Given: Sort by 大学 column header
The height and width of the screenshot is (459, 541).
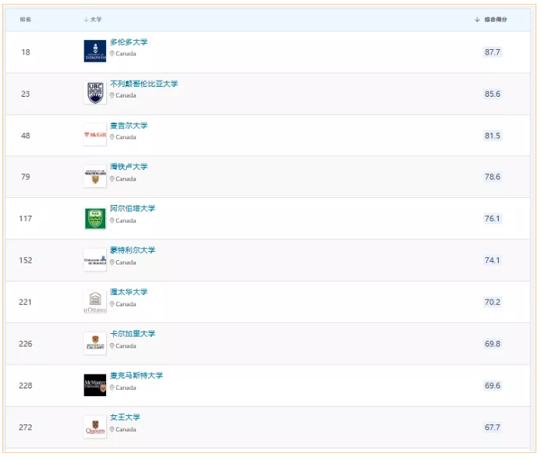Looking at the screenshot, I should point(95,19).
